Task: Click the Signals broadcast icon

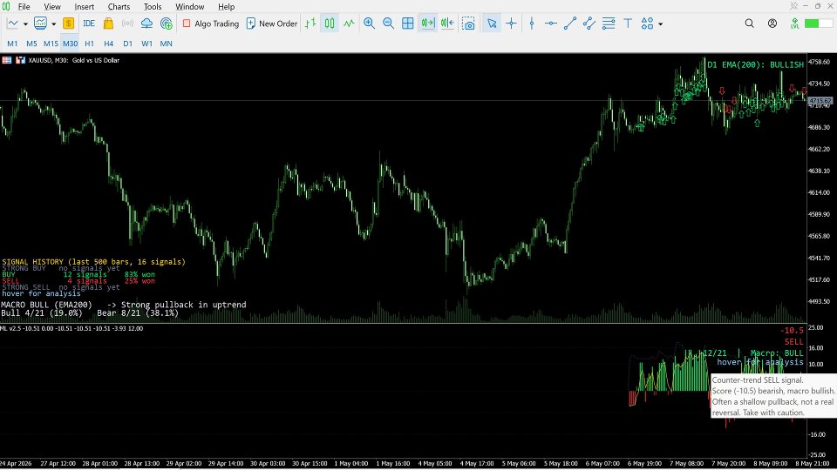Action: click(127, 23)
